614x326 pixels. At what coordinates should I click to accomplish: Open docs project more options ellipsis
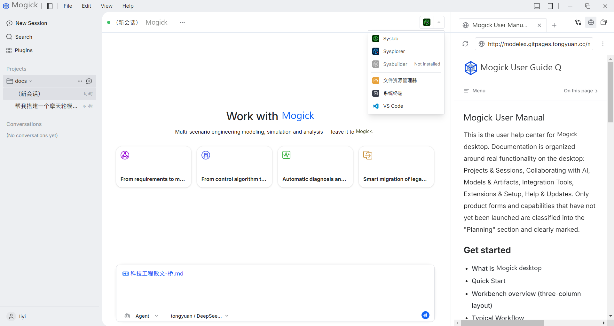pyautogui.click(x=80, y=81)
